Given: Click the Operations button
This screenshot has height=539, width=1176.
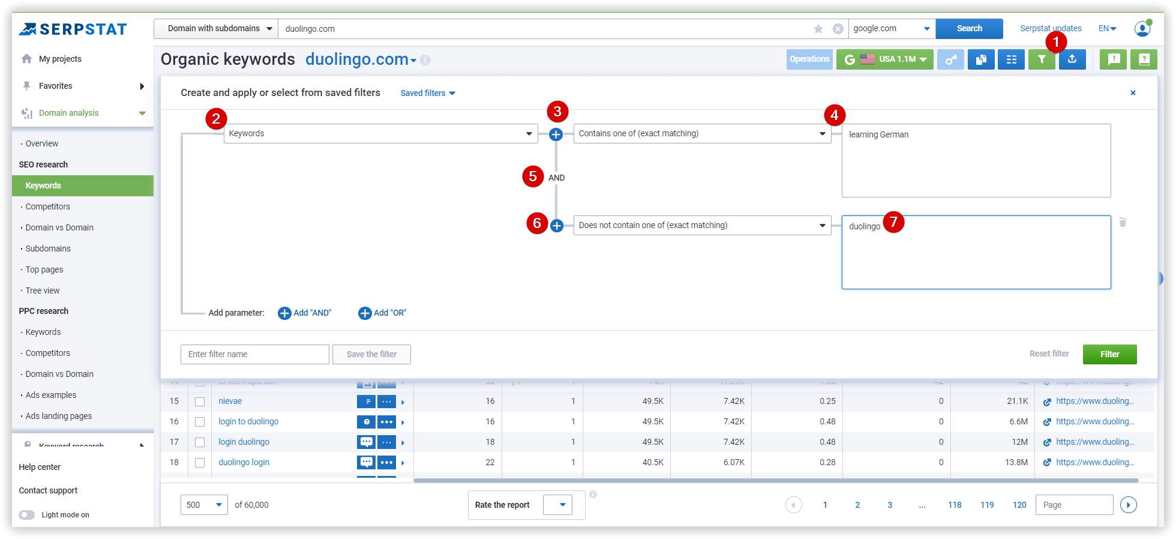Looking at the screenshot, I should click(809, 59).
